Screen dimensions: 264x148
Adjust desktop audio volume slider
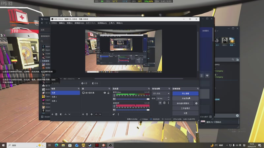[x=133, y=110]
